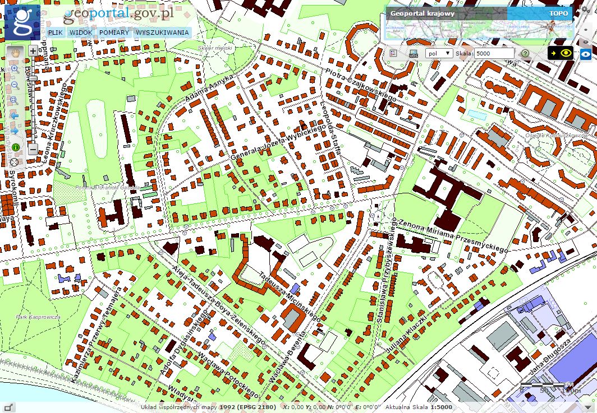
Task: Click the zoom to full extent magnifier
Action: [15, 100]
